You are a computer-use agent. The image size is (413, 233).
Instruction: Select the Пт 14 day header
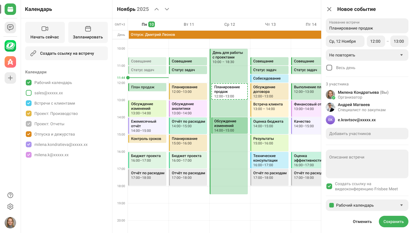tap(311, 24)
